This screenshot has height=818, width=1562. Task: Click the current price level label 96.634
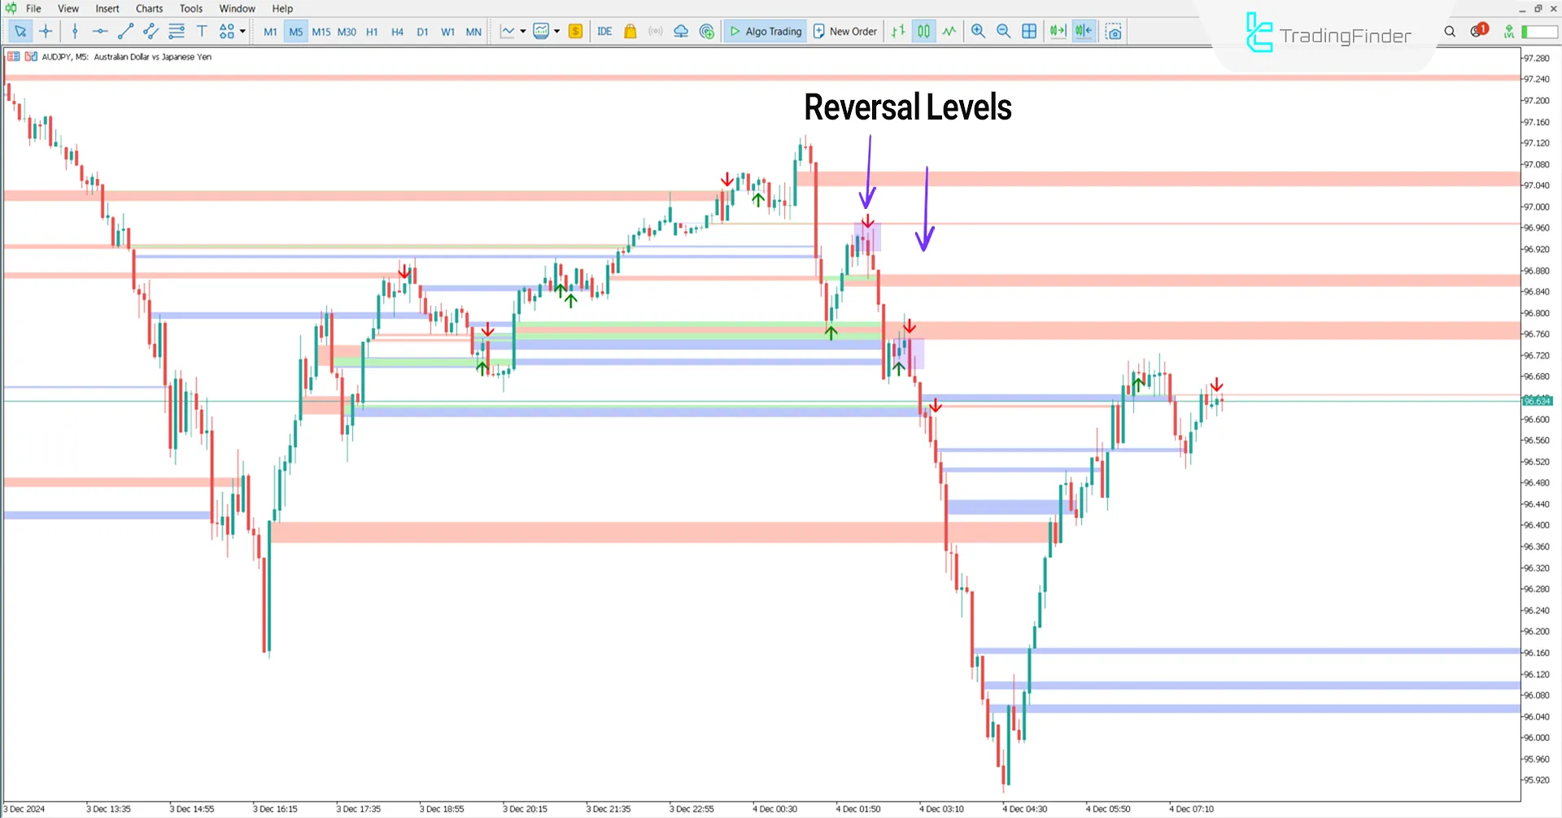(1538, 400)
